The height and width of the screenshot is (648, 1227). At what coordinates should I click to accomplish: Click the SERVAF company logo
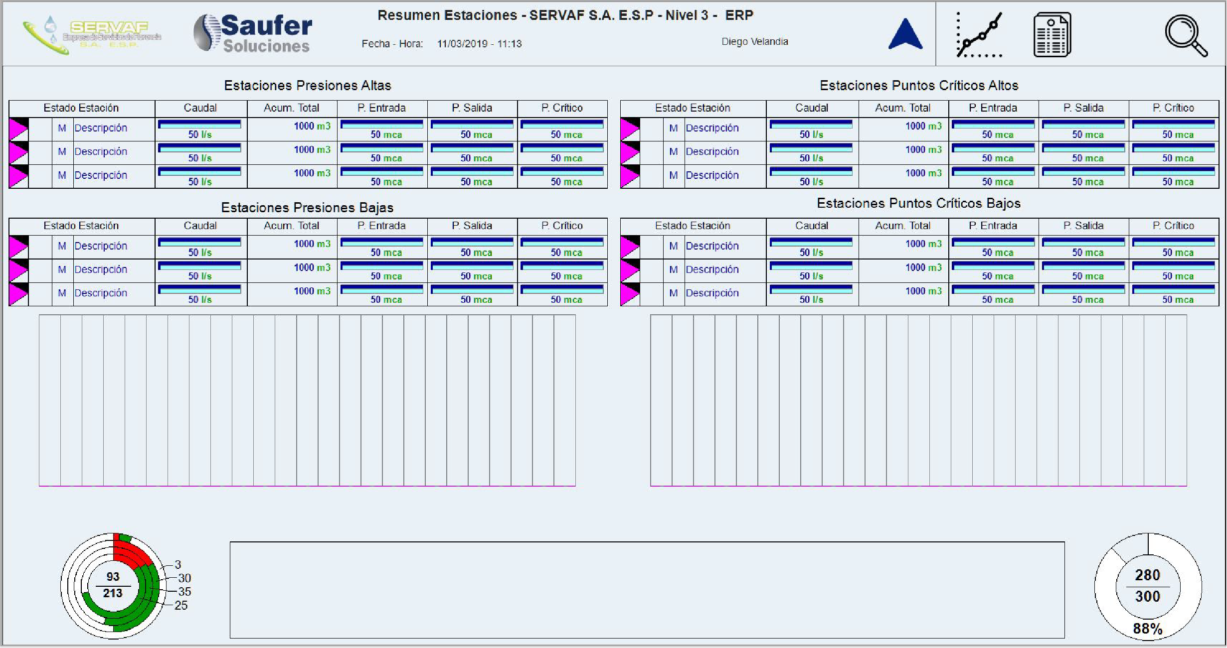click(92, 34)
